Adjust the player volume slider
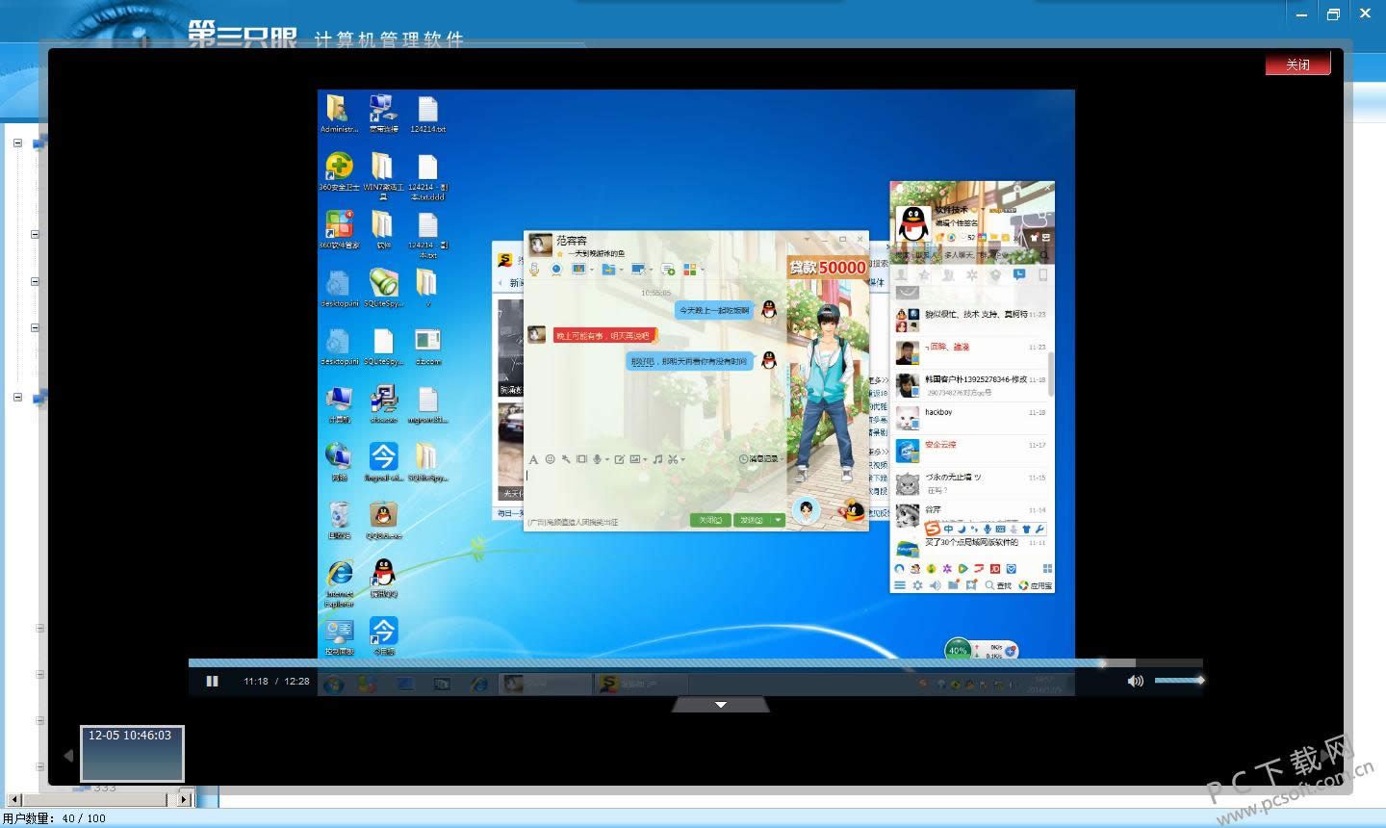 click(1179, 681)
